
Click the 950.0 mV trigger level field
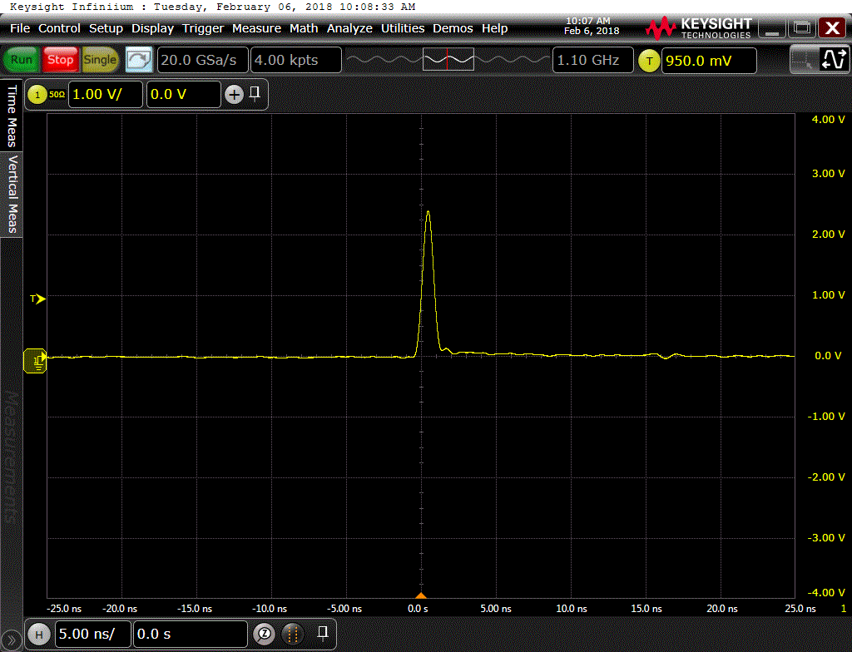709,61
